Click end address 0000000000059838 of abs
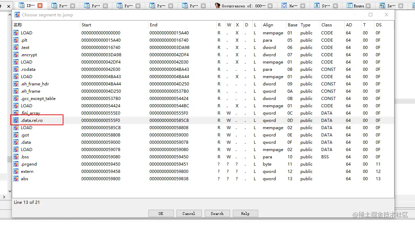415x225 pixels. point(169,179)
